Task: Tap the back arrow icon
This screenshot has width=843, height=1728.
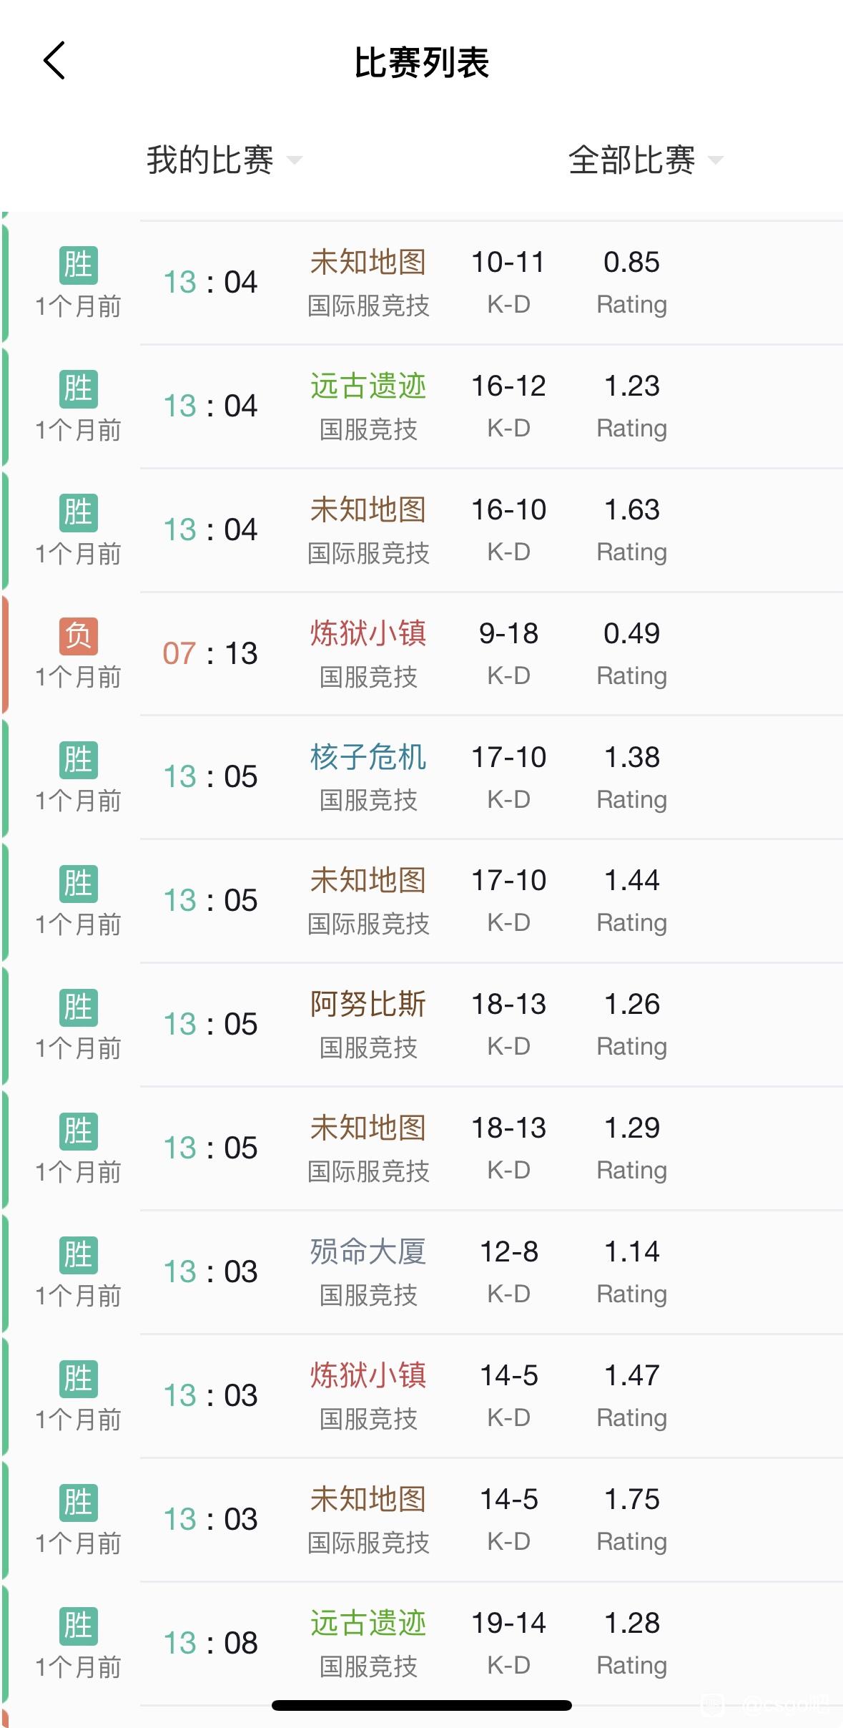Action: 54,60
